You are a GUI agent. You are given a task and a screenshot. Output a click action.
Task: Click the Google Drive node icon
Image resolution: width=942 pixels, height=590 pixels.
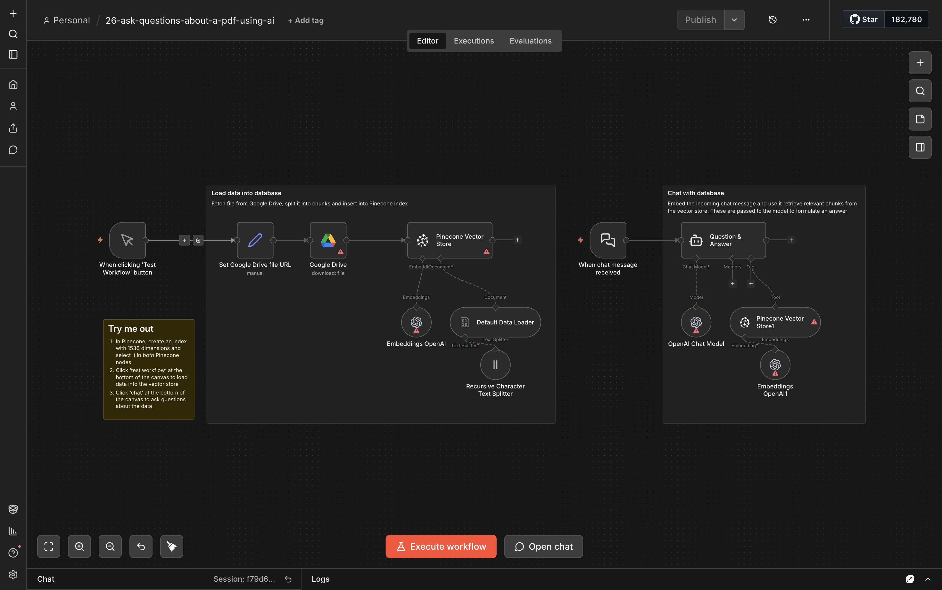328,240
